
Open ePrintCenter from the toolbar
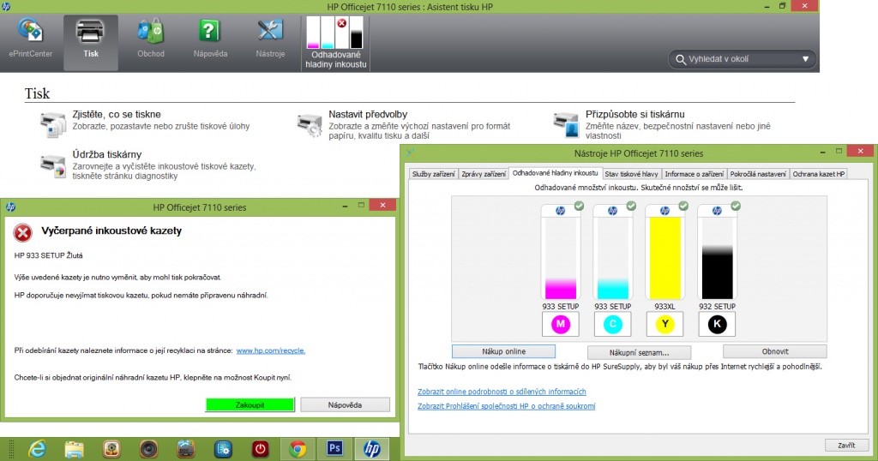pyautogui.click(x=30, y=38)
